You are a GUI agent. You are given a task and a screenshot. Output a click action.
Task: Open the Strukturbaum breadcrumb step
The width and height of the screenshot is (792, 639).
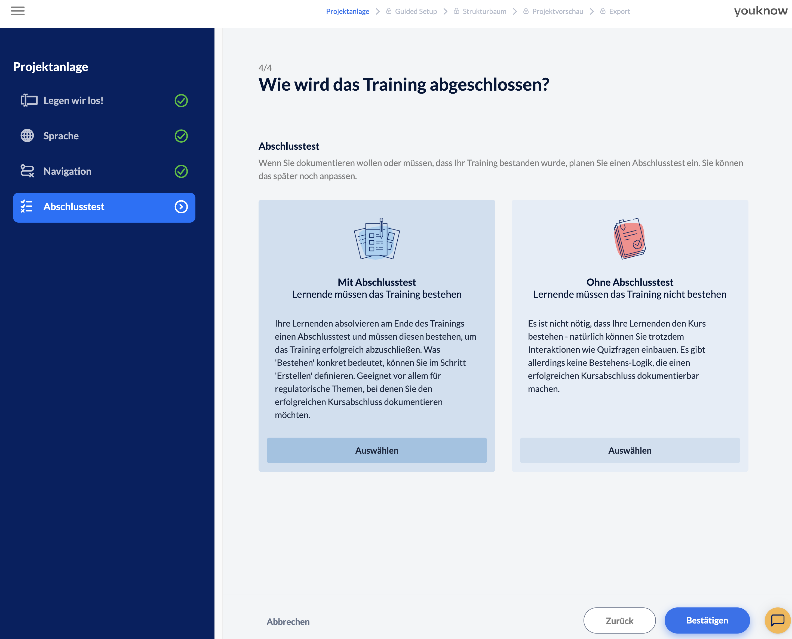(484, 11)
